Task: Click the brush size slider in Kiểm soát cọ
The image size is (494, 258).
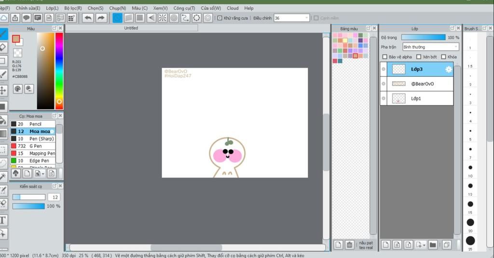Action: (x=28, y=197)
